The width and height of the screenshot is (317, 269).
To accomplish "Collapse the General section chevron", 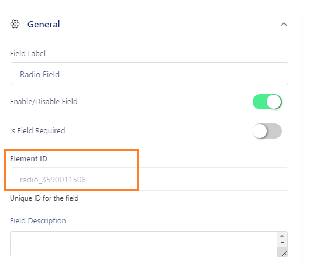I will pyautogui.click(x=284, y=25).
